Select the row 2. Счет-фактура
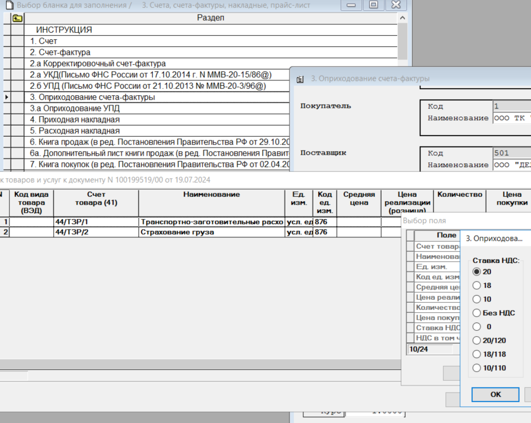 210,52
